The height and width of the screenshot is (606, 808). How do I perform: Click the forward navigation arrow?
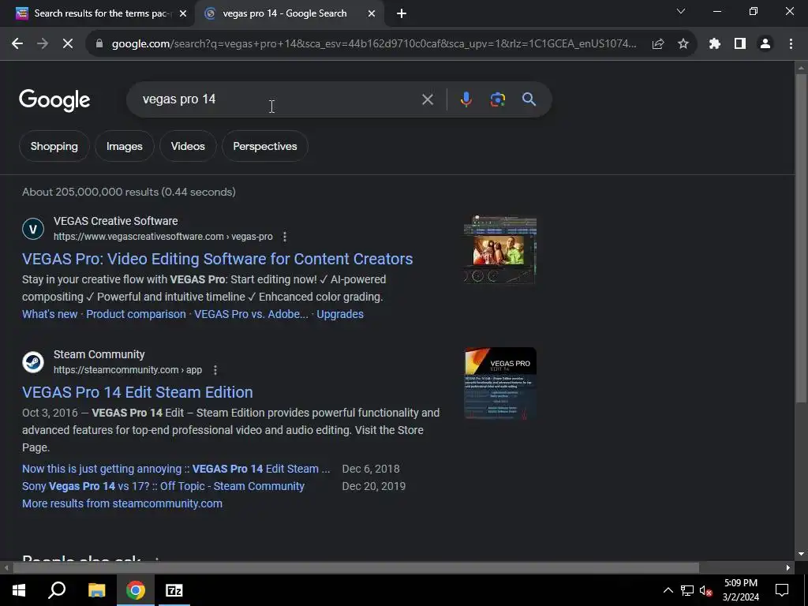click(x=43, y=44)
